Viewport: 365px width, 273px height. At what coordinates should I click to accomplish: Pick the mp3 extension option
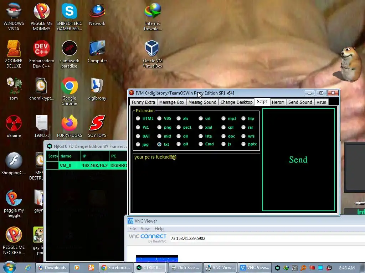point(223,118)
